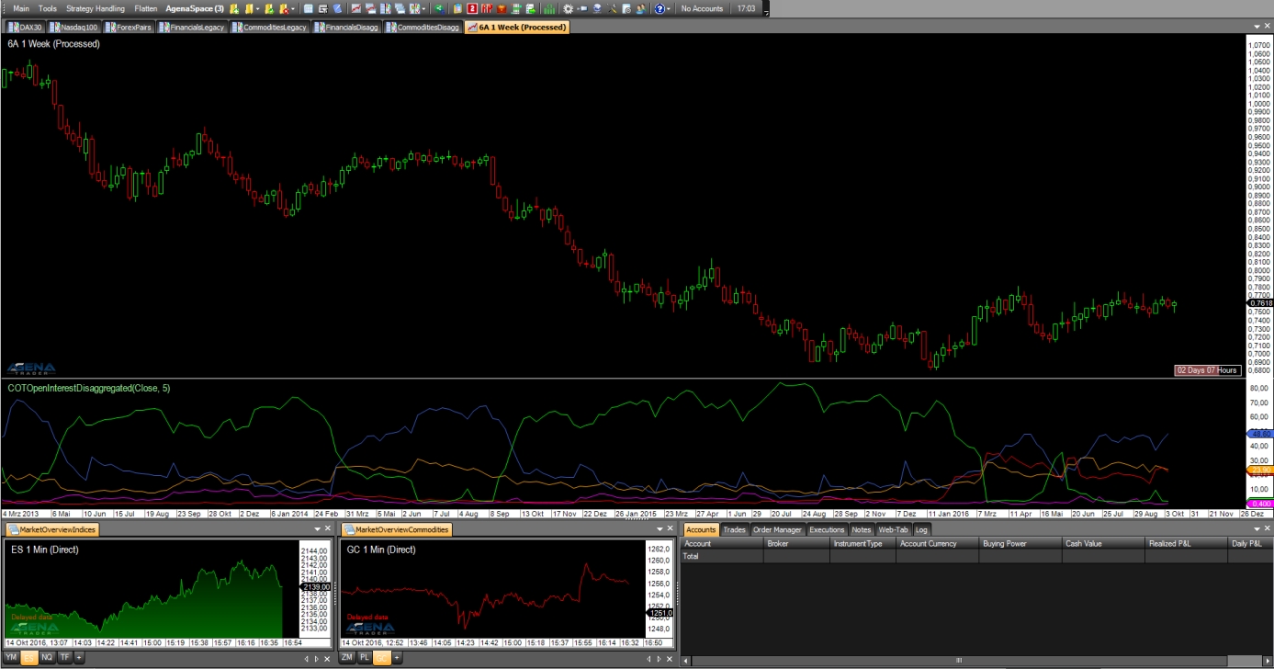Click the wrench tools icon in toolbar
The width and height of the screenshot is (1274, 669).
(612, 8)
